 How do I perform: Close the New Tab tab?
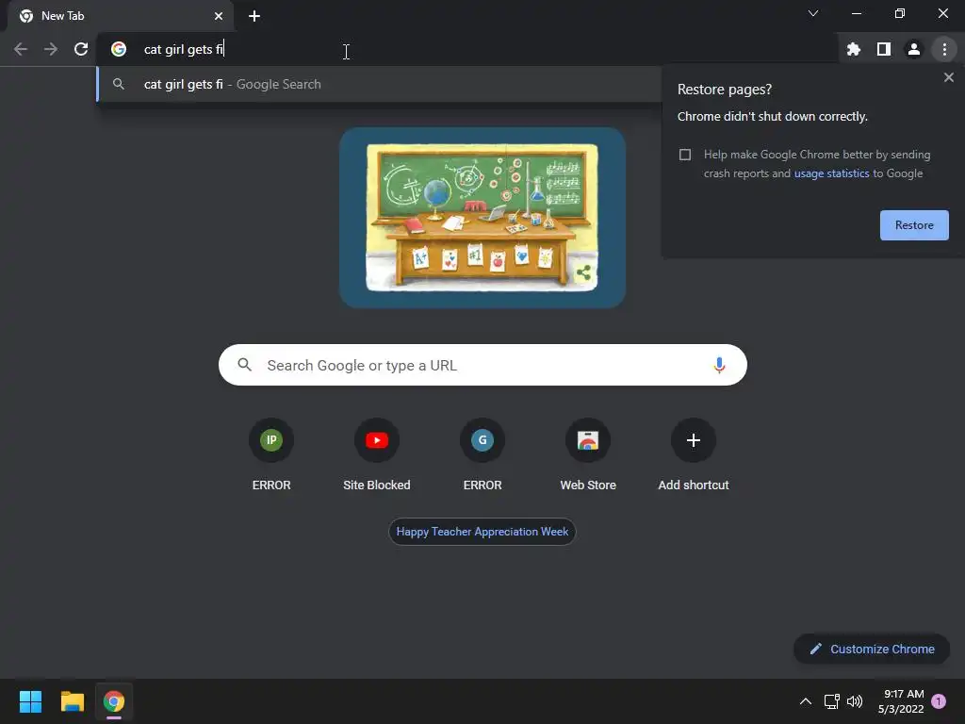(x=219, y=16)
